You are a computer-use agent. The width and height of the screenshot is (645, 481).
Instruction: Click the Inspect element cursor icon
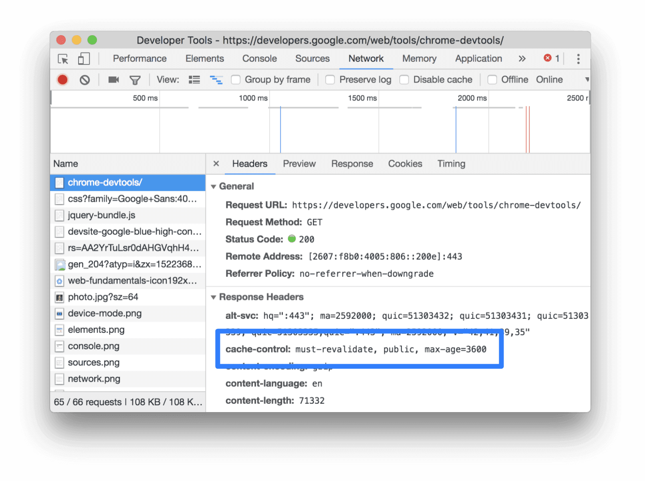coord(63,59)
